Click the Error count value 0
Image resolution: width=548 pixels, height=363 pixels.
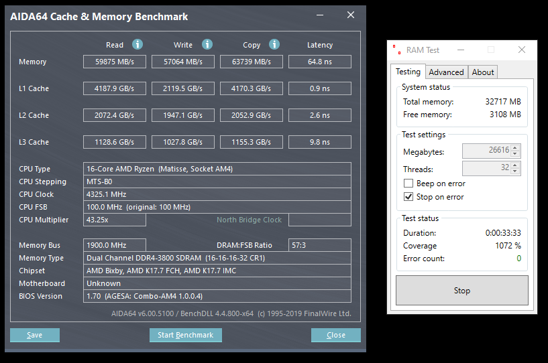tap(518, 259)
